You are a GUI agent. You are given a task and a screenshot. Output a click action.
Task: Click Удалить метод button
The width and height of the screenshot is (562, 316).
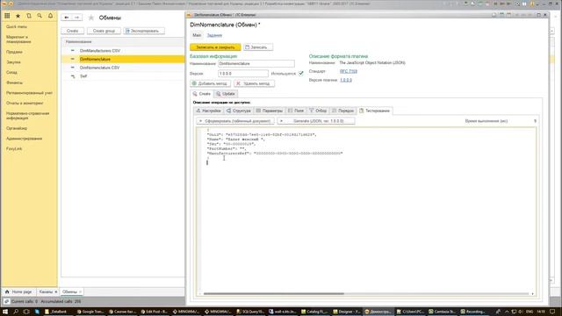[x=254, y=83]
